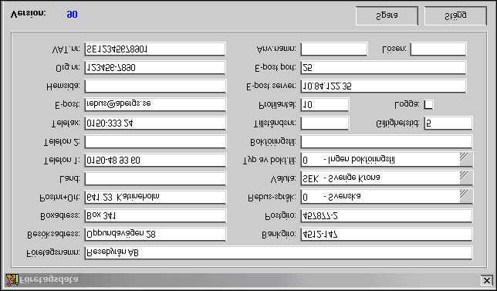Click the E-post address field

pos(155,104)
